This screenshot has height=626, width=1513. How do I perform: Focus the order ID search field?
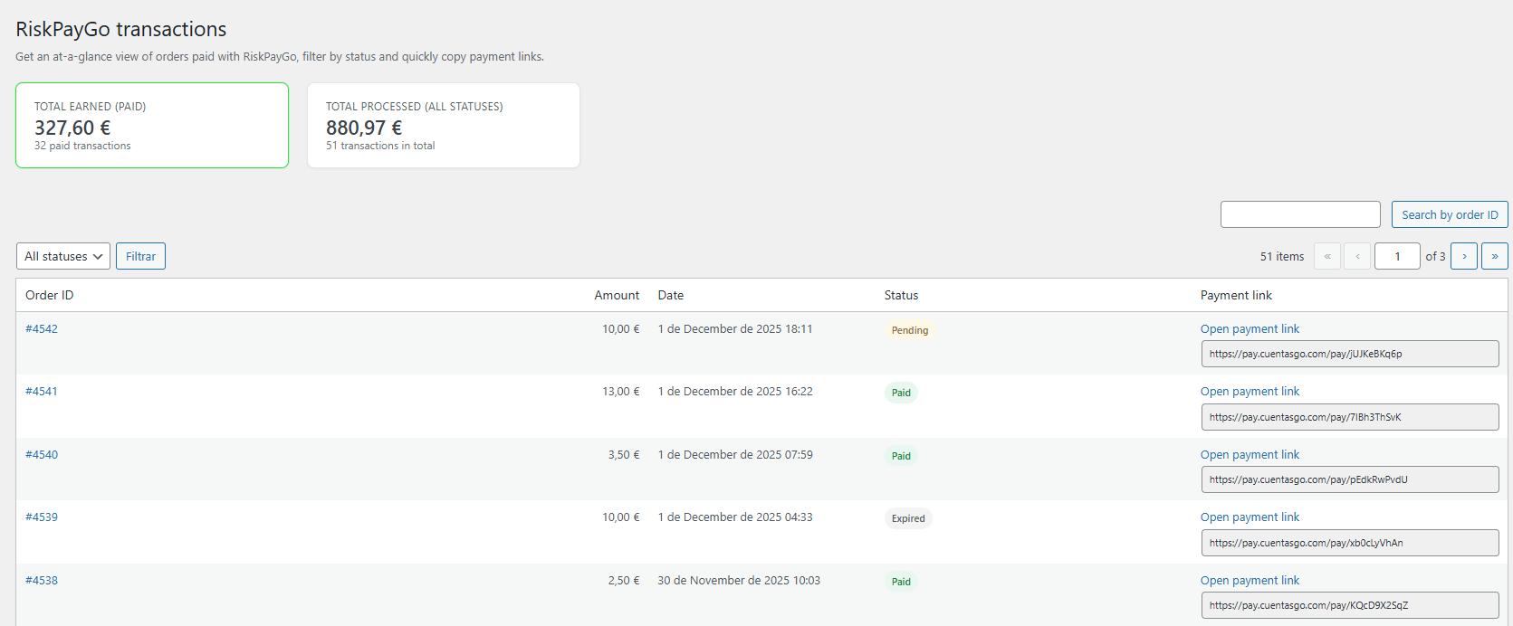1299,214
